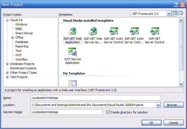Open the Location path dropdown arrow
The width and height of the screenshot is (187, 129).
158,105
